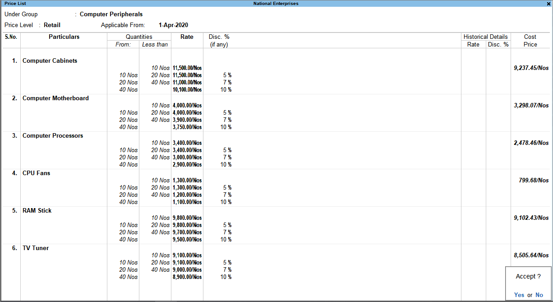Select the Applicable From date 1-Apr-2020

173,25
